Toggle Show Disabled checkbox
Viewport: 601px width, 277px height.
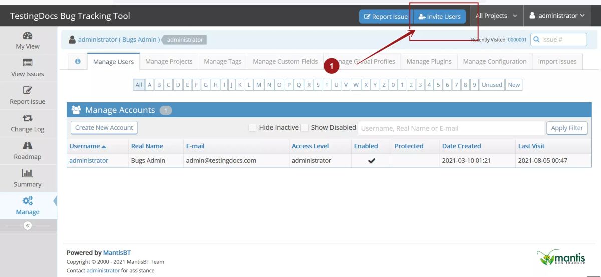pyautogui.click(x=305, y=128)
